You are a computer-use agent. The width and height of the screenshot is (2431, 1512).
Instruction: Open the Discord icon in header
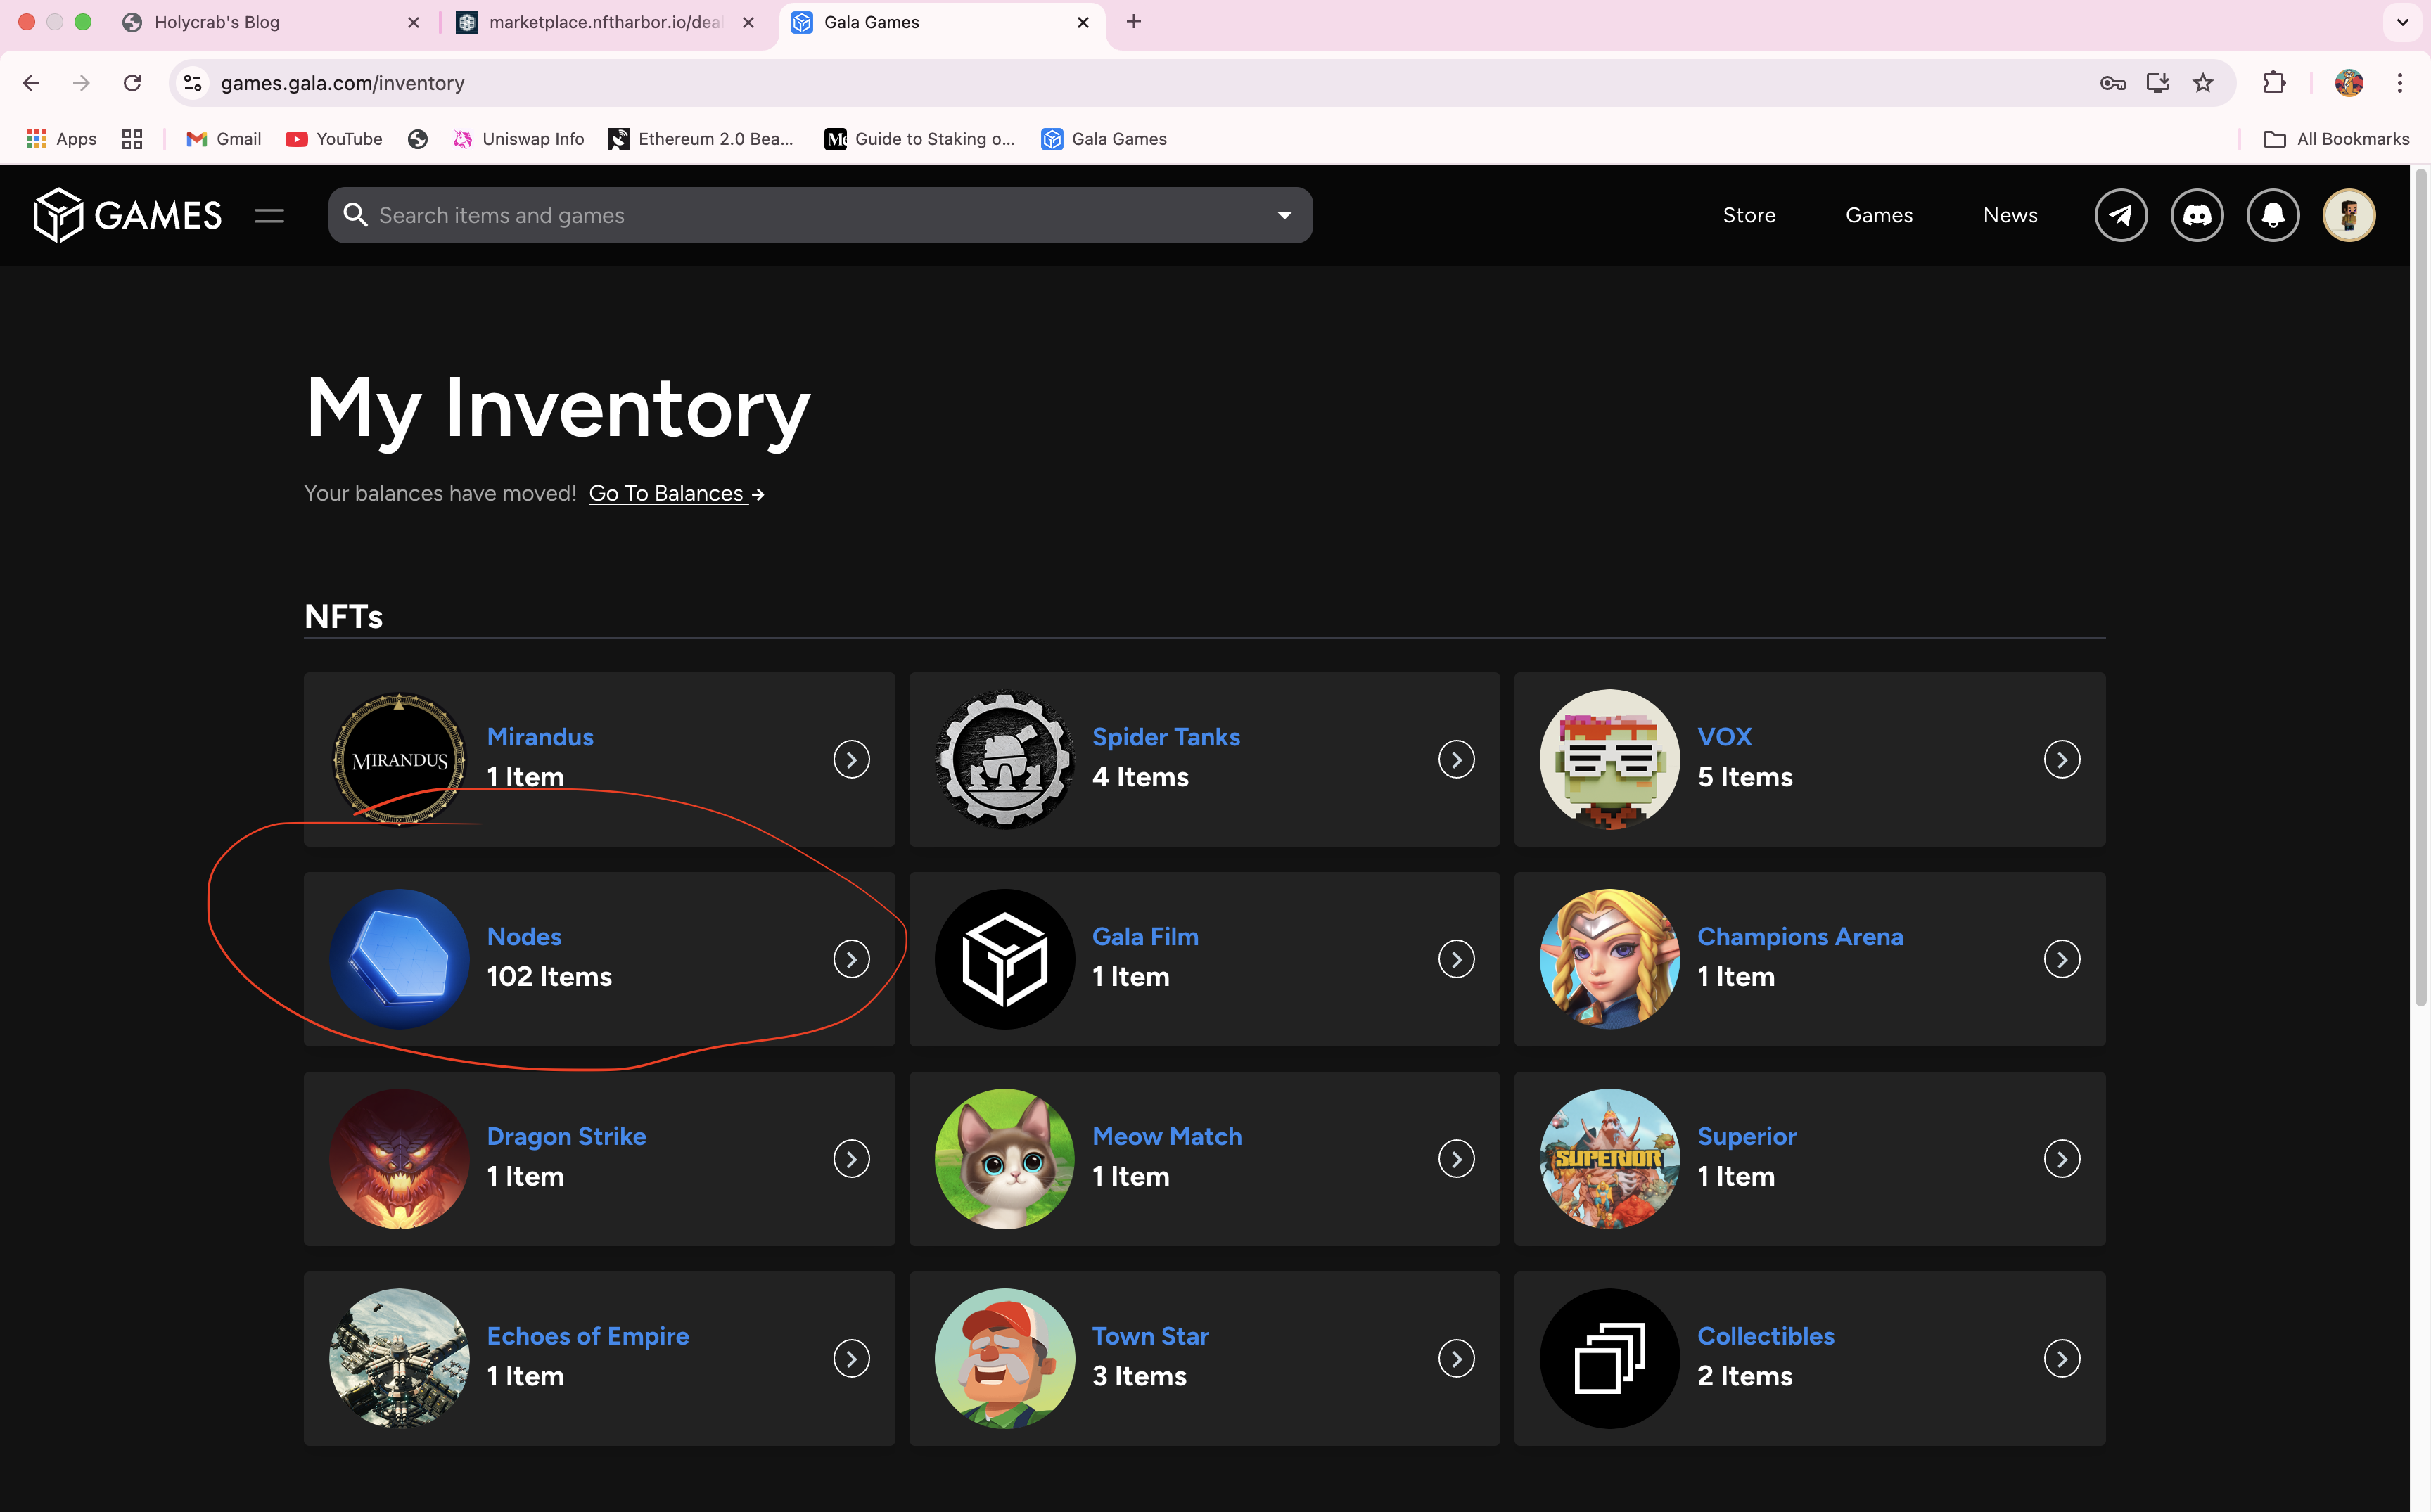(x=2197, y=215)
